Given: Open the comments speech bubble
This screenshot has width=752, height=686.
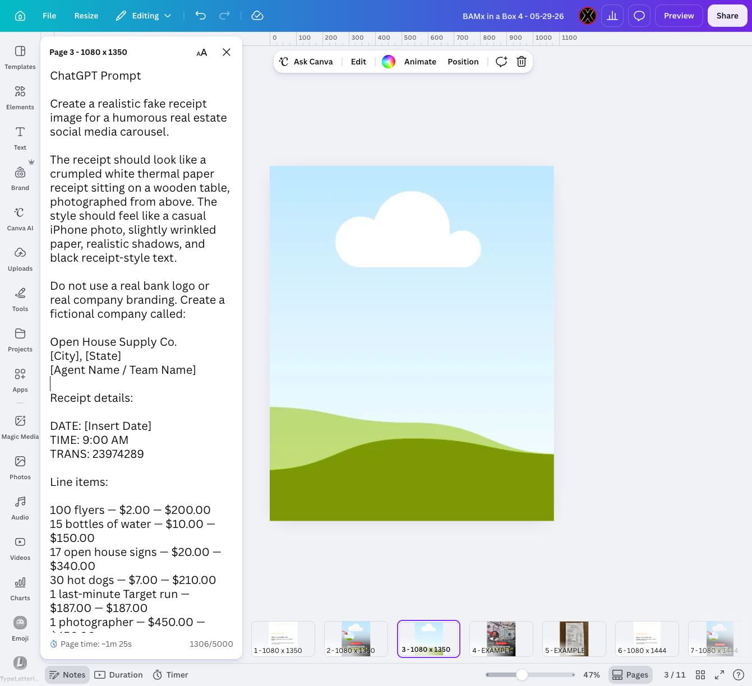Looking at the screenshot, I should pos(639,16).
